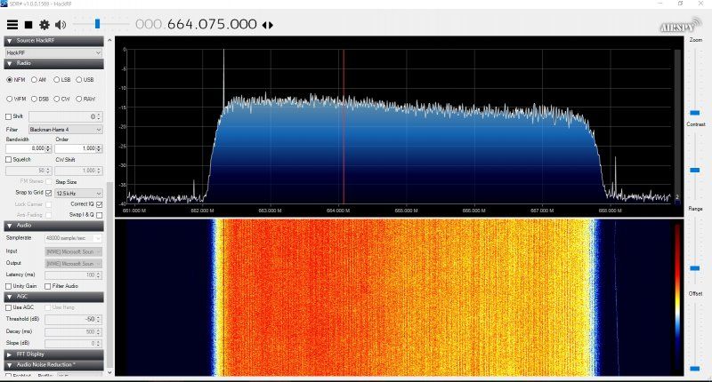Click the frequency step arrows icon
Screen dimensions: 712x382
(268, 25)
